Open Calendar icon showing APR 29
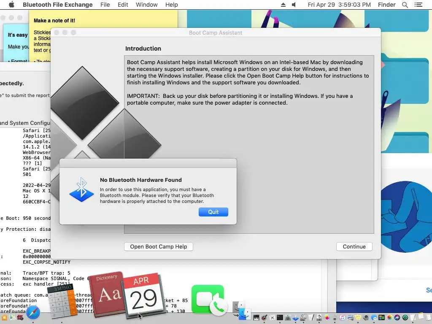This screenshot has width=432, height=324. (x=144, y=295)
